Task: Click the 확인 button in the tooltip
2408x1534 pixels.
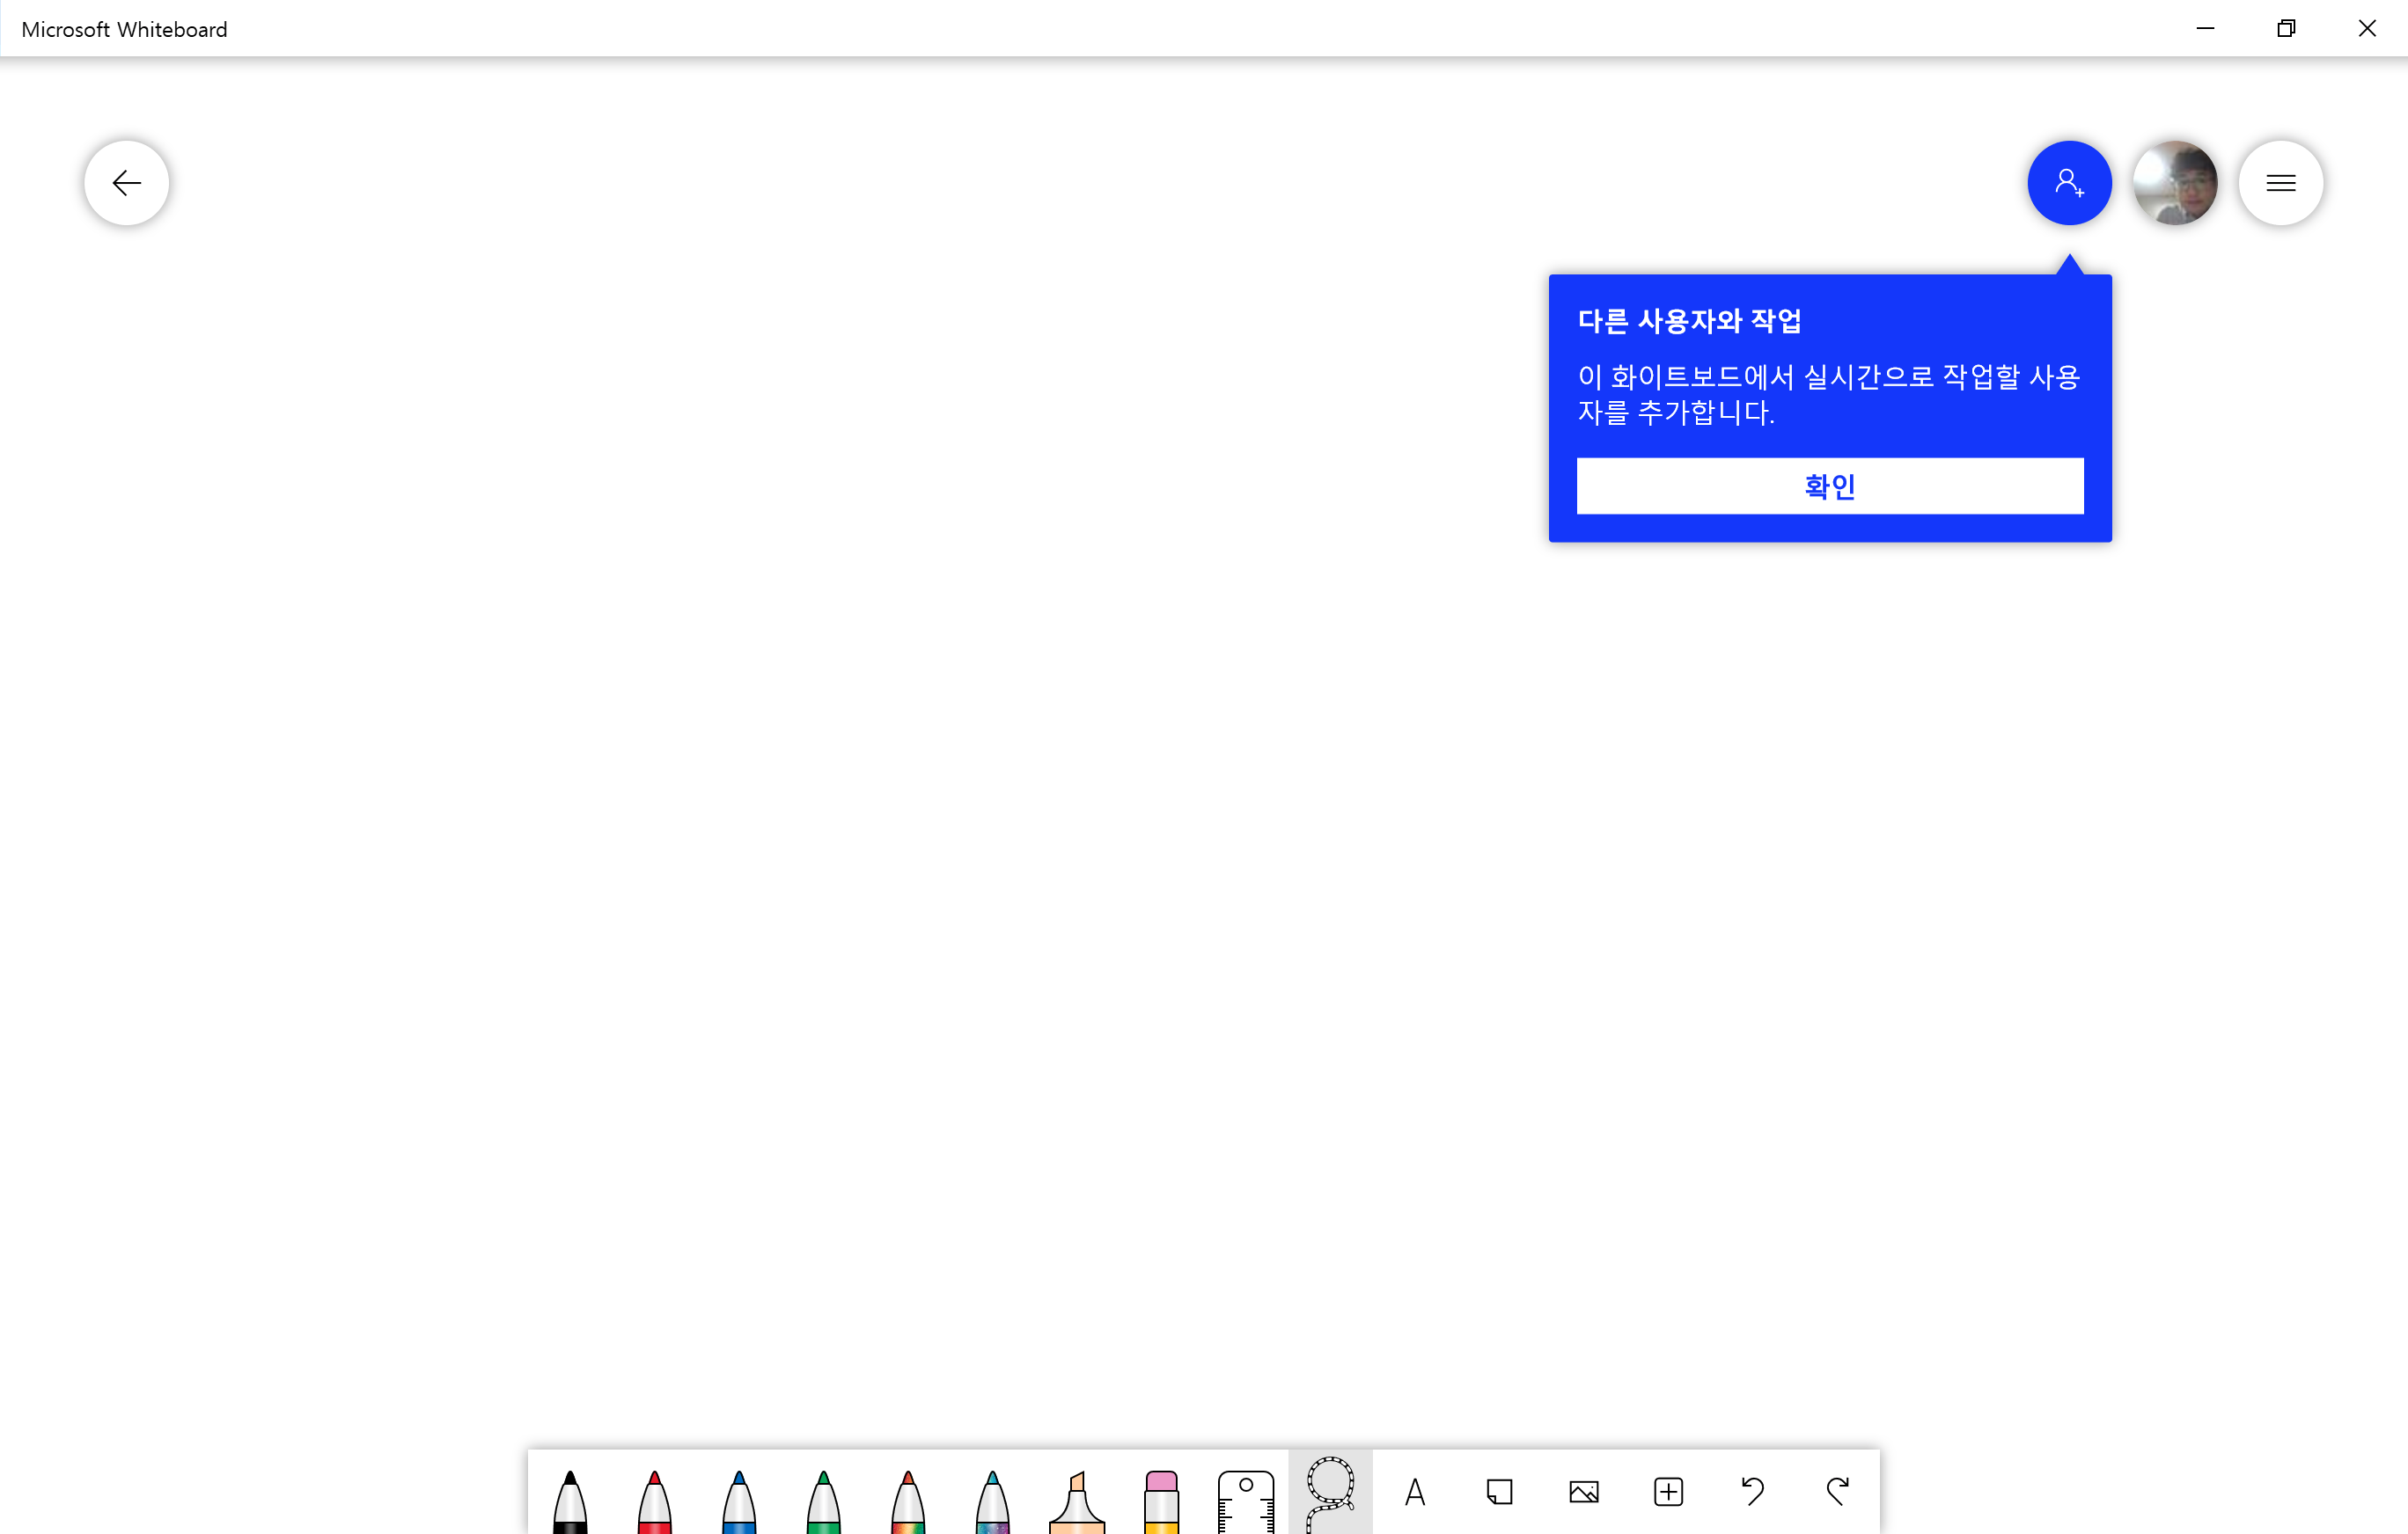Action: click(x=1830, y=486)
